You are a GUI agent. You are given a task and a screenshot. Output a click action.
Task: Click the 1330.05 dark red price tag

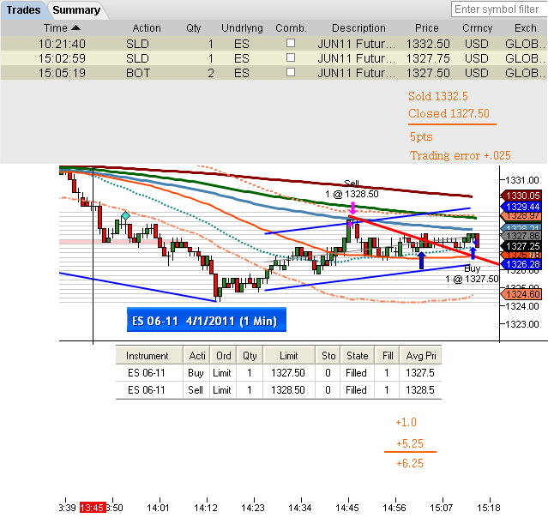click(521, 196)
